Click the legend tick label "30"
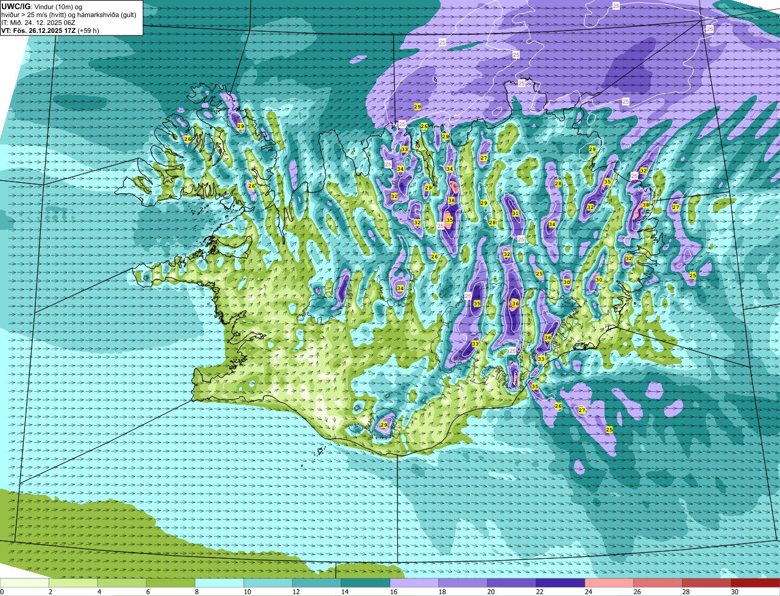780x596 pixels. (734, 592)
